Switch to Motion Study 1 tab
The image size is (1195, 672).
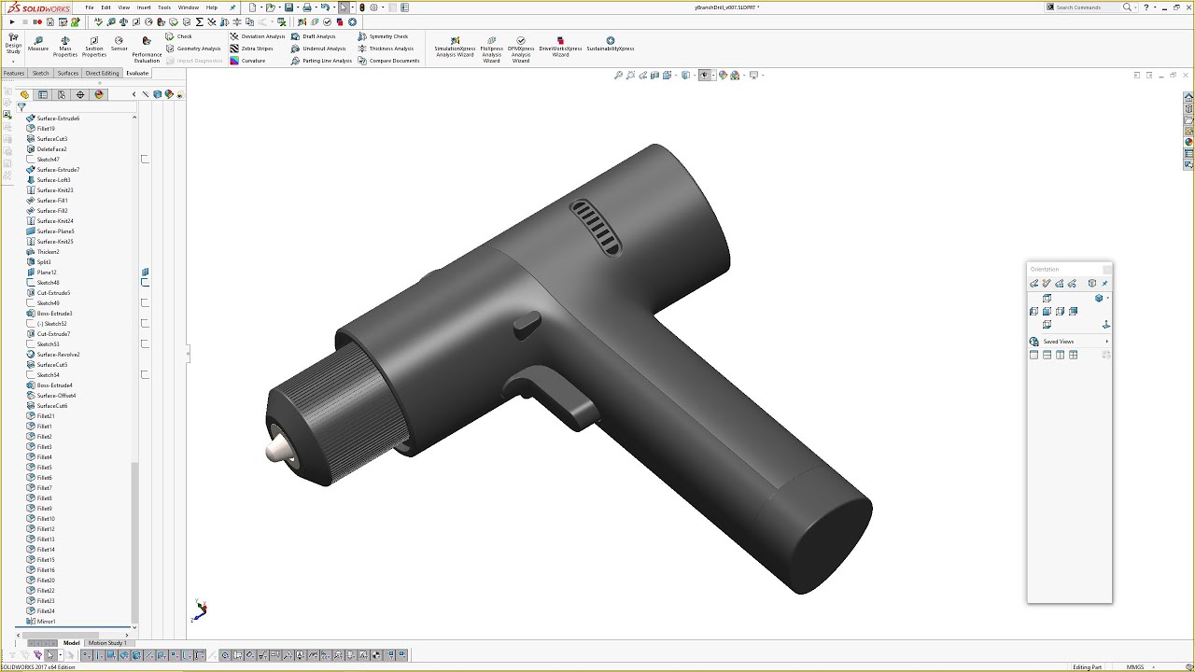[x=106, y=643]
